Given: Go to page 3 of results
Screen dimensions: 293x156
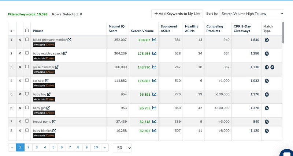Looking at the screenshot, I should click(37, 148).
